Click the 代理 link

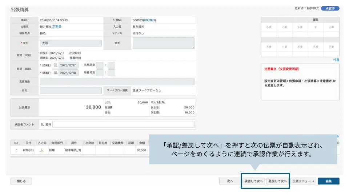(336, 60)
